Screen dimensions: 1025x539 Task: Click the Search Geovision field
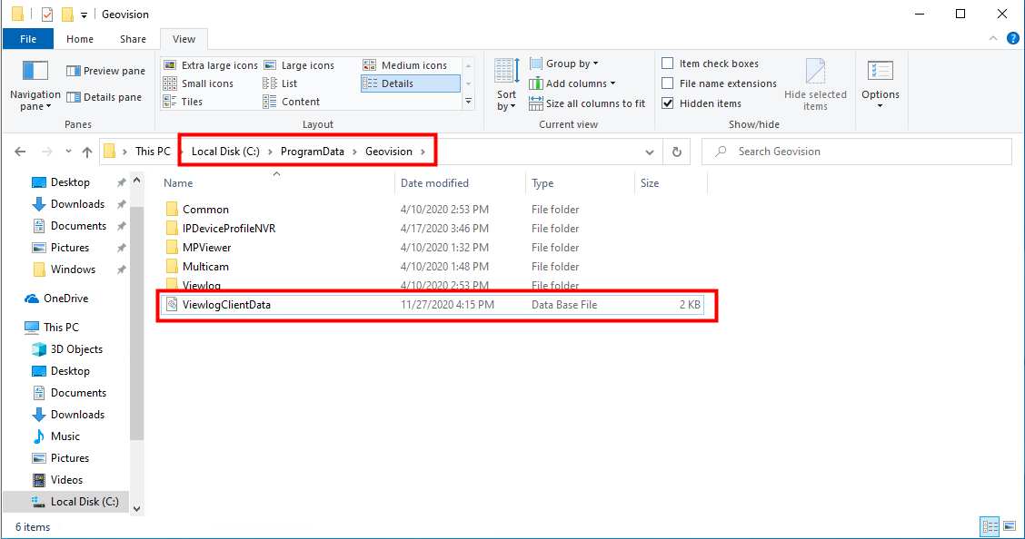point(856,152)
